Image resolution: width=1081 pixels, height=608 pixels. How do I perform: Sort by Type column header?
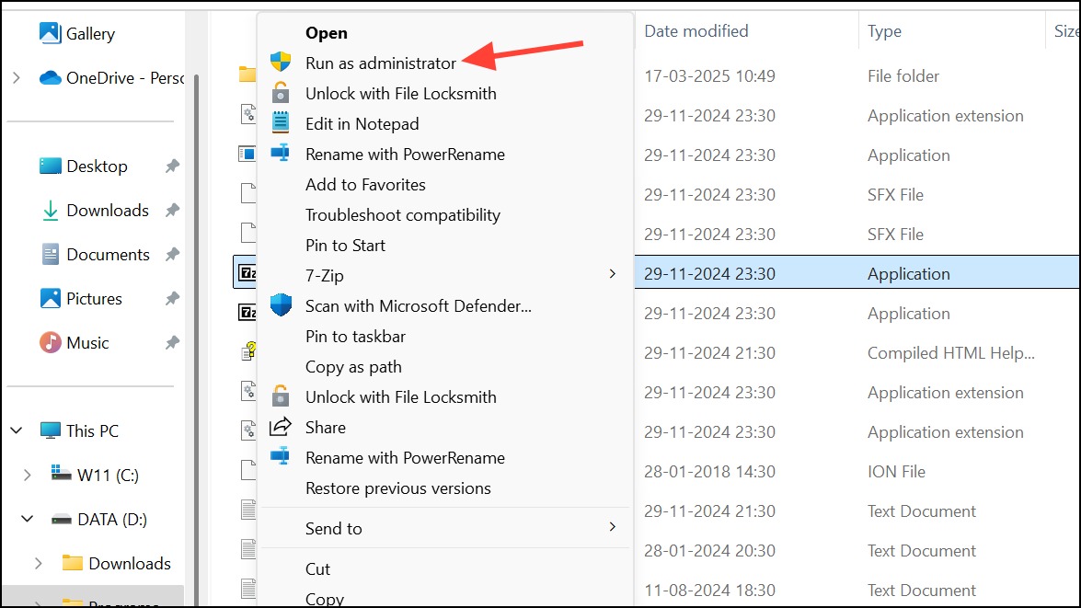(884, 31)
